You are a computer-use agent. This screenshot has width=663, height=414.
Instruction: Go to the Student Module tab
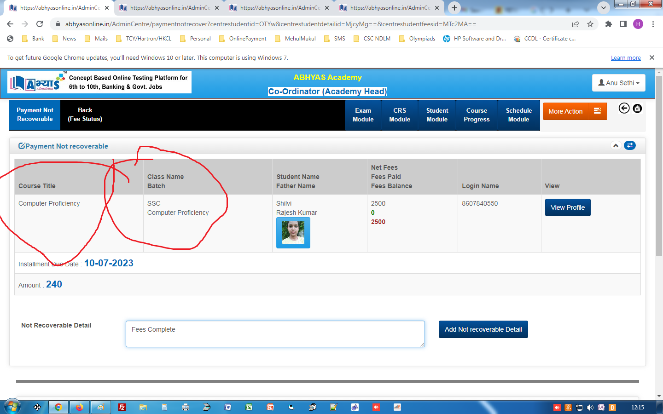tap(437, 115)
